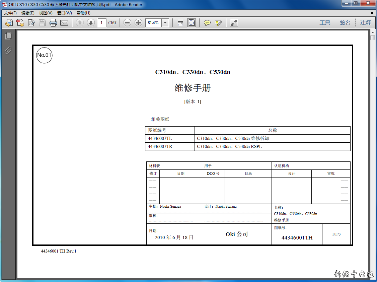Toggle fit one full page view

(x=192, y=23)
